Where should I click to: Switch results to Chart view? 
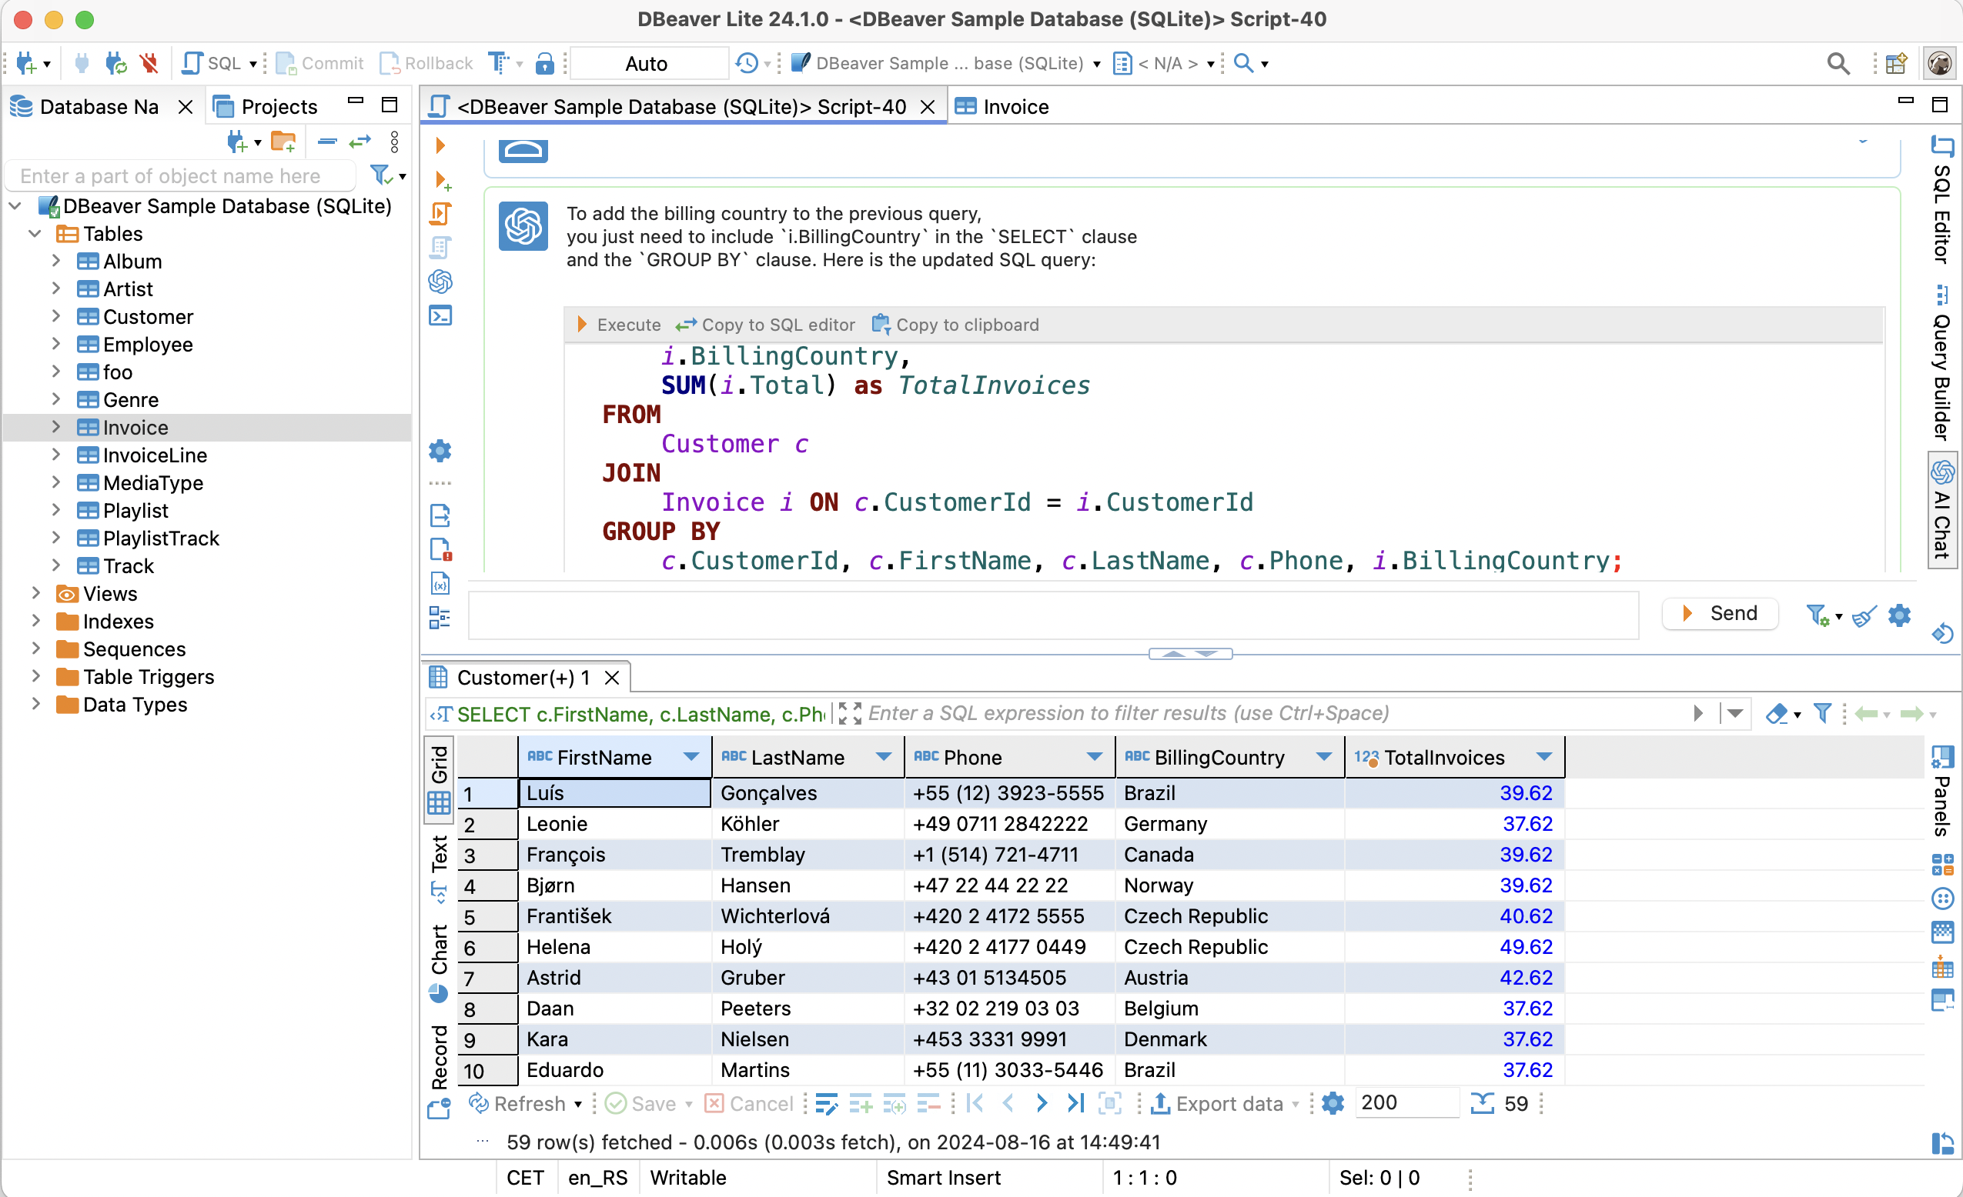440,963
